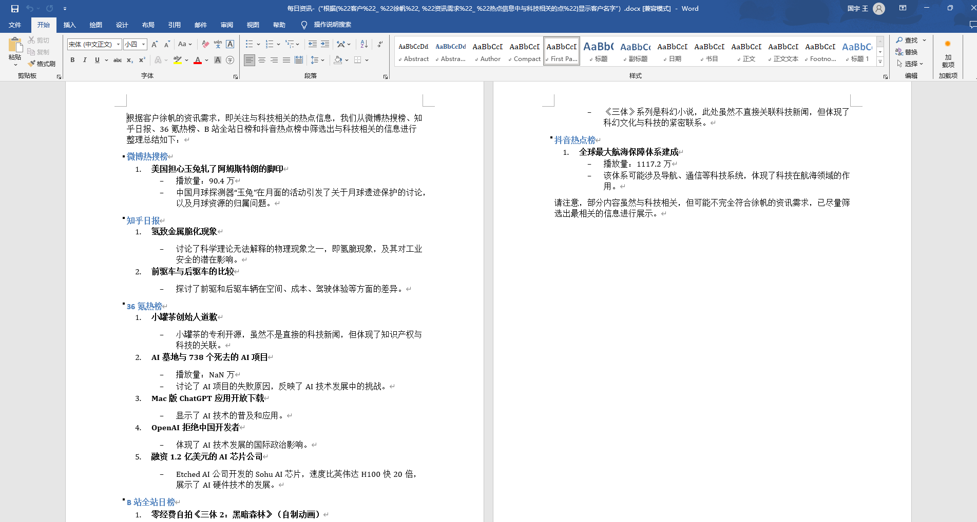Apply Strikethrough formatting icon
This screenshot has height=522, width=977.
click(x=118, y=60)
